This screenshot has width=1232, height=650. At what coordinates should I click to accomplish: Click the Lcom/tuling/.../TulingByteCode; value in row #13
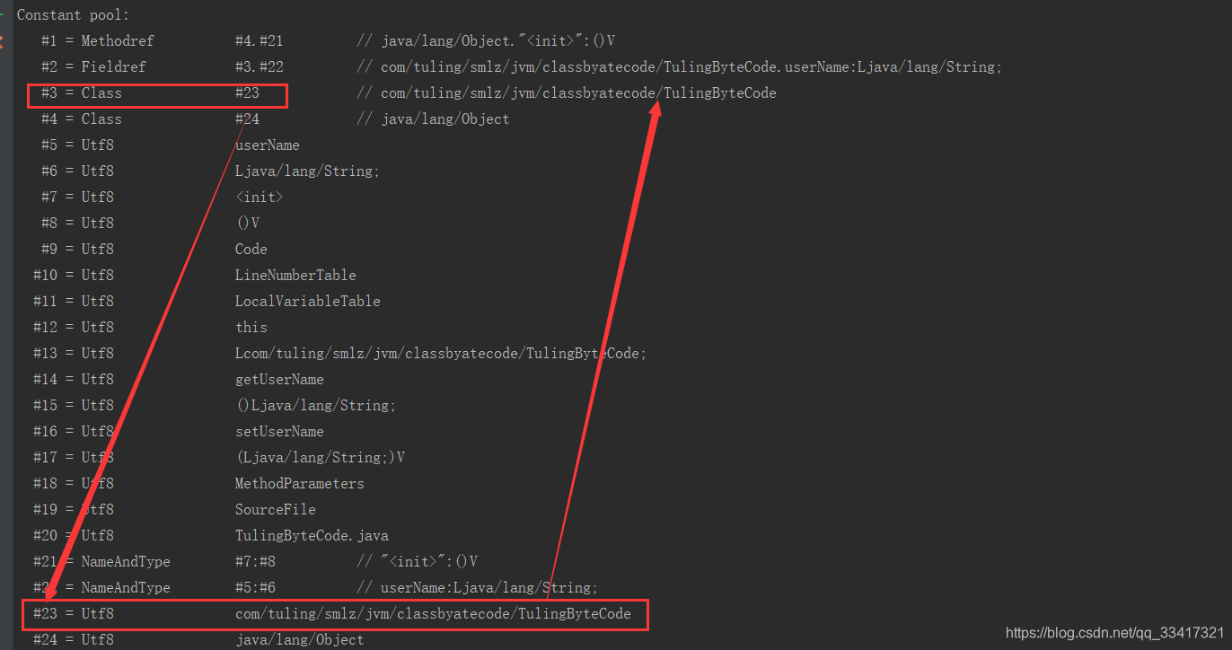441,354
